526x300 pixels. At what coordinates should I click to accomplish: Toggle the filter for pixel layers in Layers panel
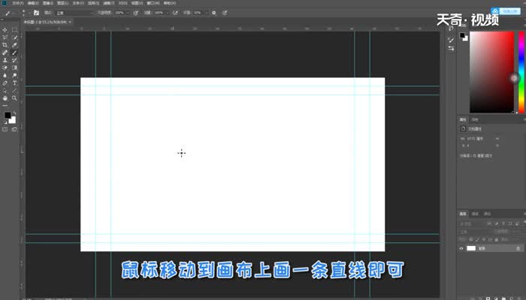[489, 223]
